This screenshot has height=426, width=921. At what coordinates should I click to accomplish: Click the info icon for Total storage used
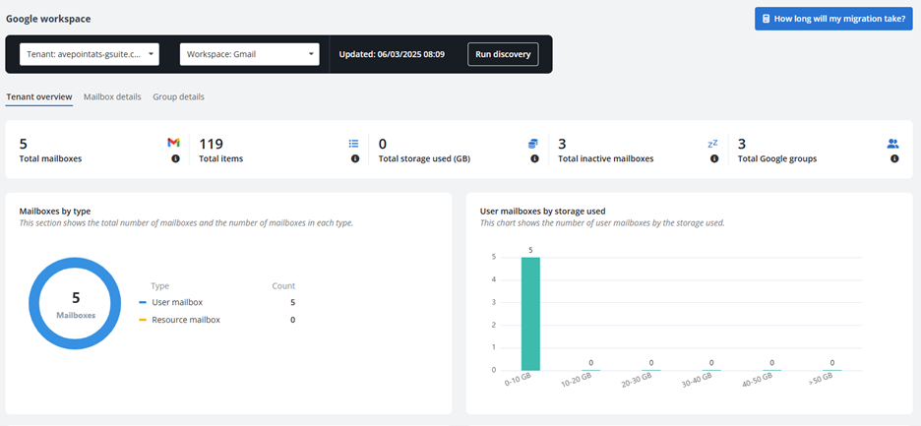(x=534, y=158)
